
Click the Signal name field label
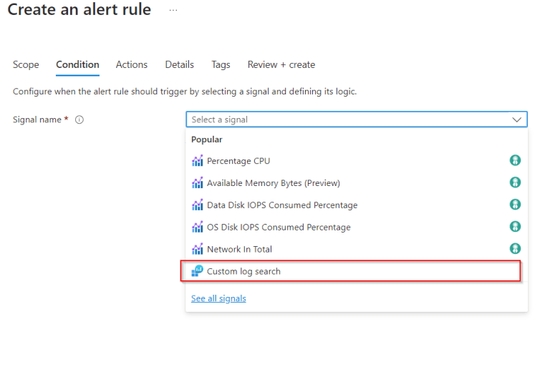point(37,119)
